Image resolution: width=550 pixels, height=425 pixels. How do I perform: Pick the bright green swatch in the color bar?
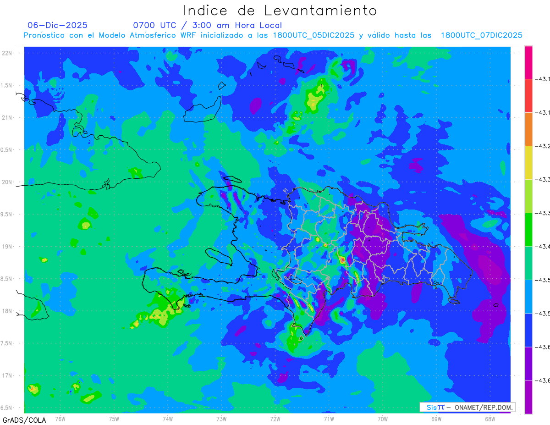(x=528, y=230)
